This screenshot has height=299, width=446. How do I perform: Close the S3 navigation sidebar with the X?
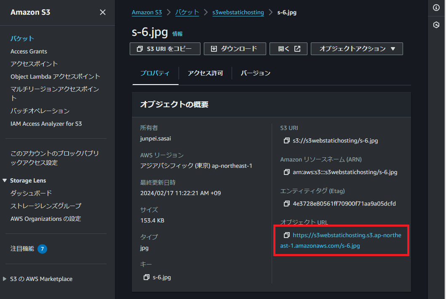click(103, 12)
